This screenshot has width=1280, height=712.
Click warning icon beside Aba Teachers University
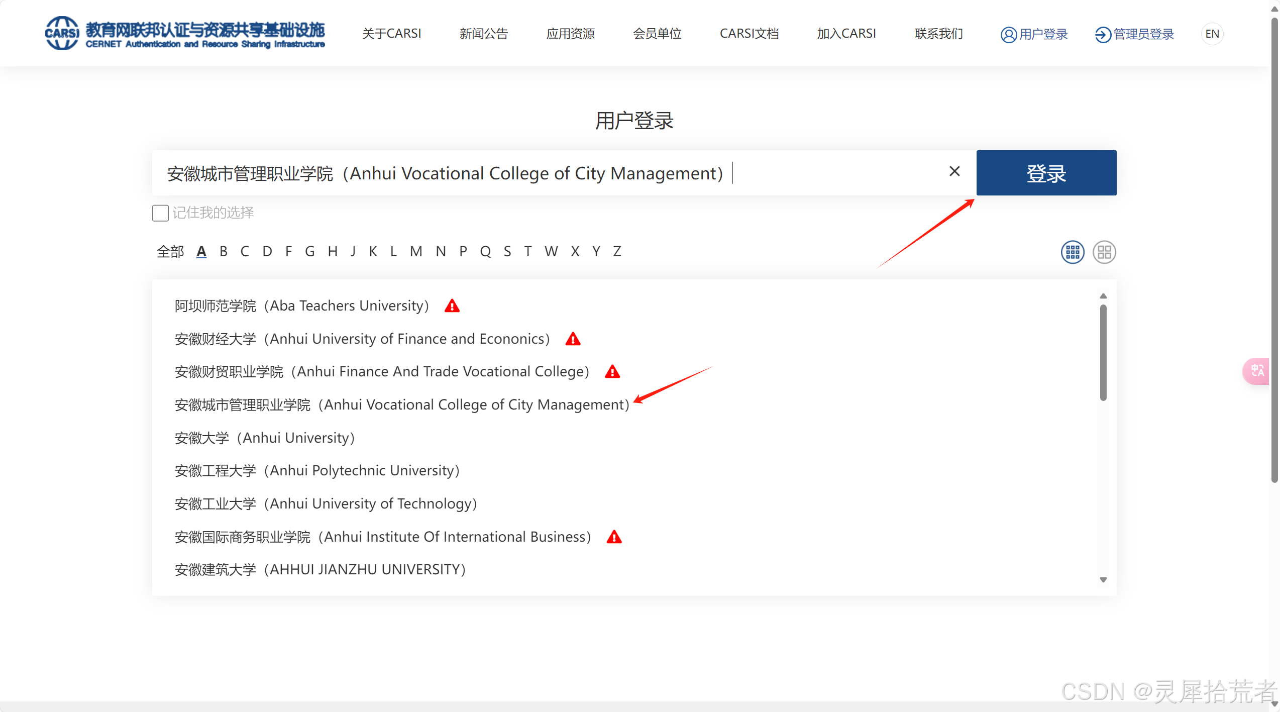[x=452, y=306]
